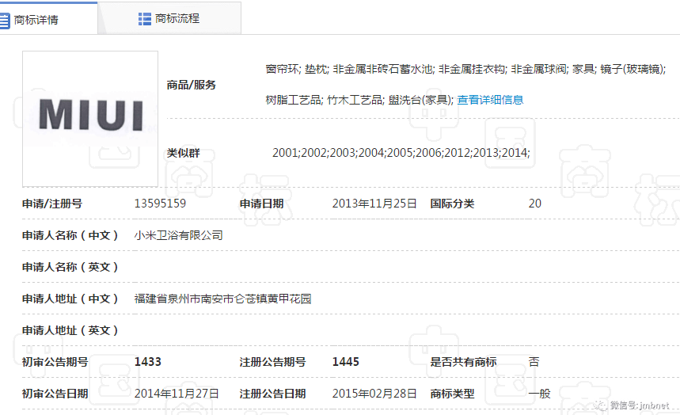
Task: Click the 商标类型 label
Action: [x=452, y=394]
